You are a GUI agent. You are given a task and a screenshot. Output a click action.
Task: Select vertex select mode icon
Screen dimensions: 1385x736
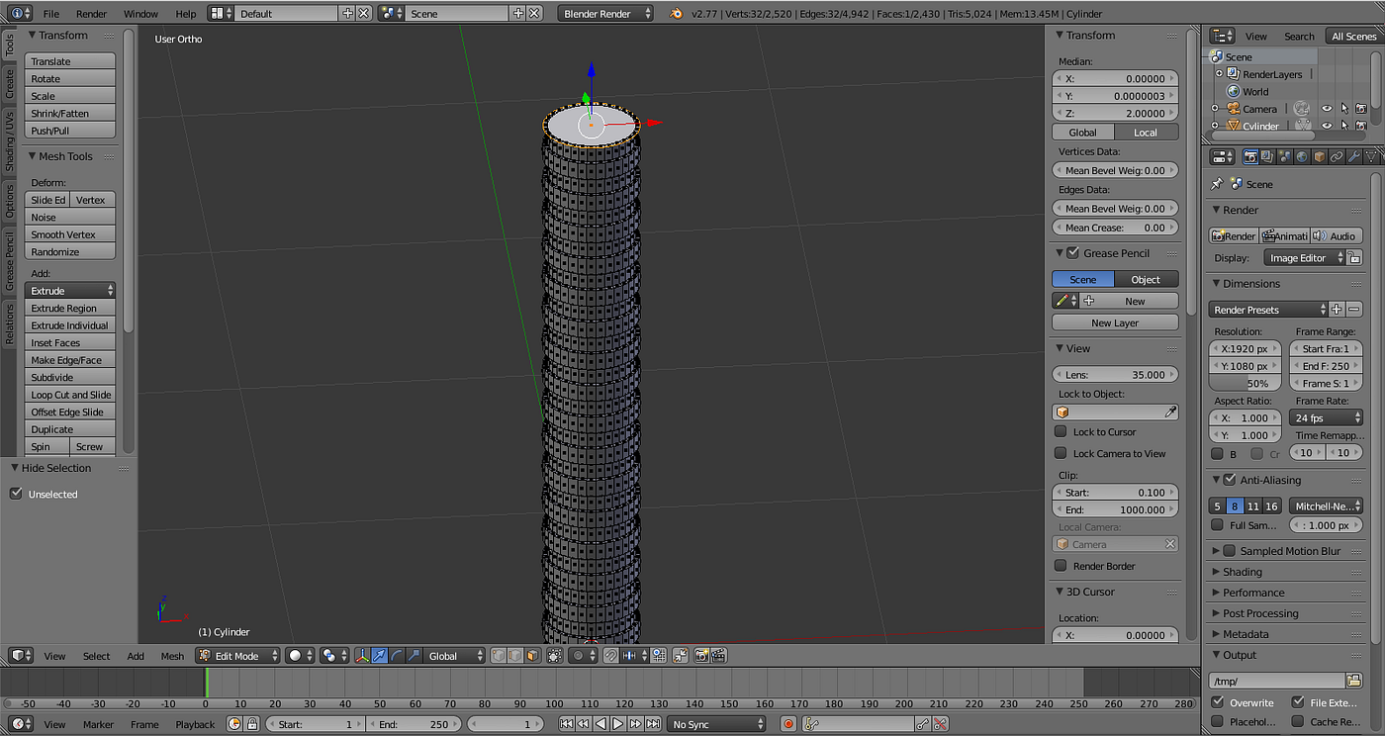[x=498, y=656]
